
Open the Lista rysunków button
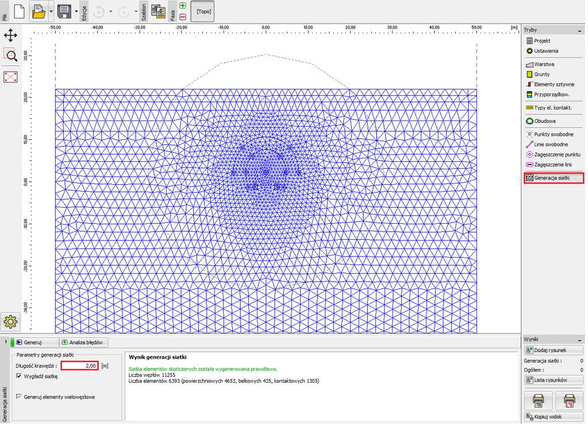(x=554, y=380)
